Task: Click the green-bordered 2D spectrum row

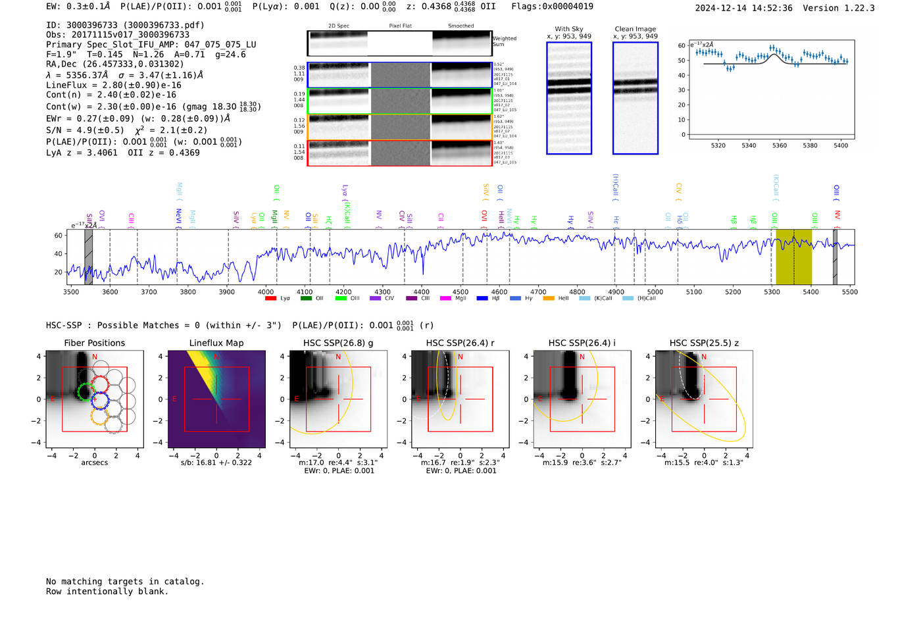Action: coord(399,101)
